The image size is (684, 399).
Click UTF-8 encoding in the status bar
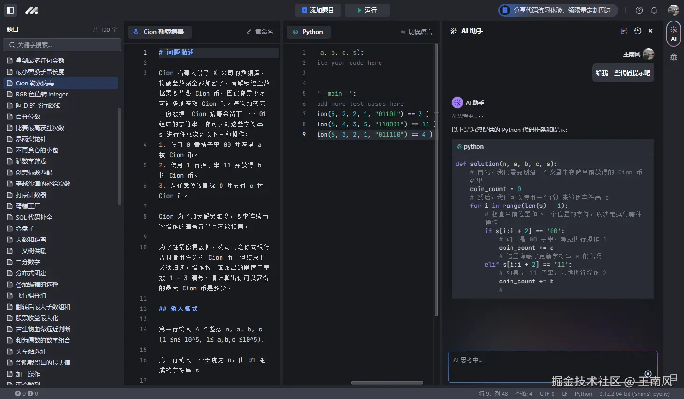(x=547, y=393)
